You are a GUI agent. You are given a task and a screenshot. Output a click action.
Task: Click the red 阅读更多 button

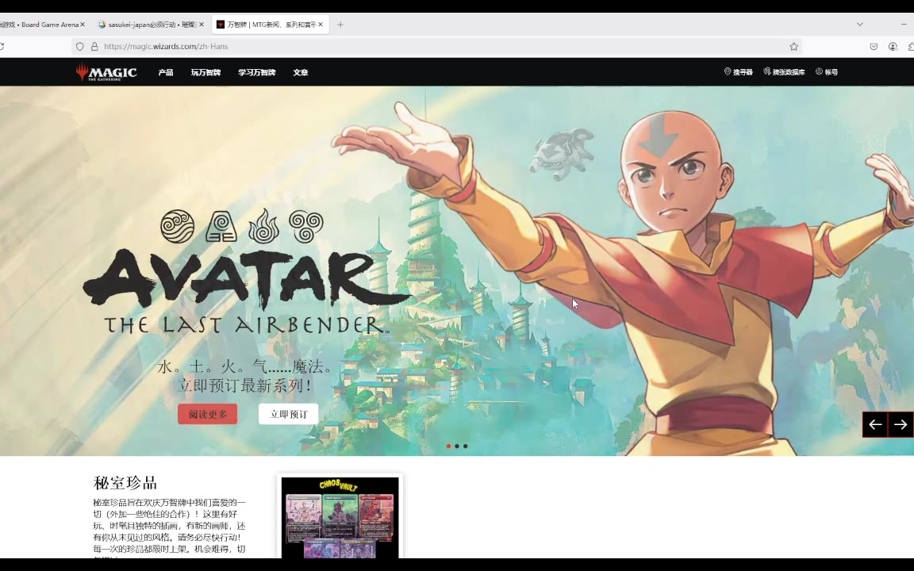pyautogui.click(x=208, y=414)
